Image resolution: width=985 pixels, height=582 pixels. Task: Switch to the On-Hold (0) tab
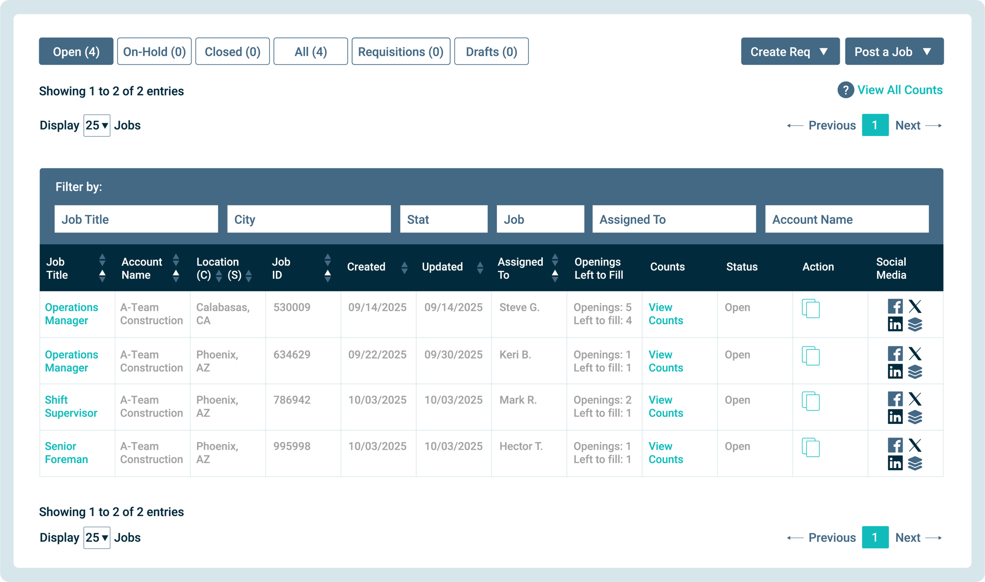154,51
